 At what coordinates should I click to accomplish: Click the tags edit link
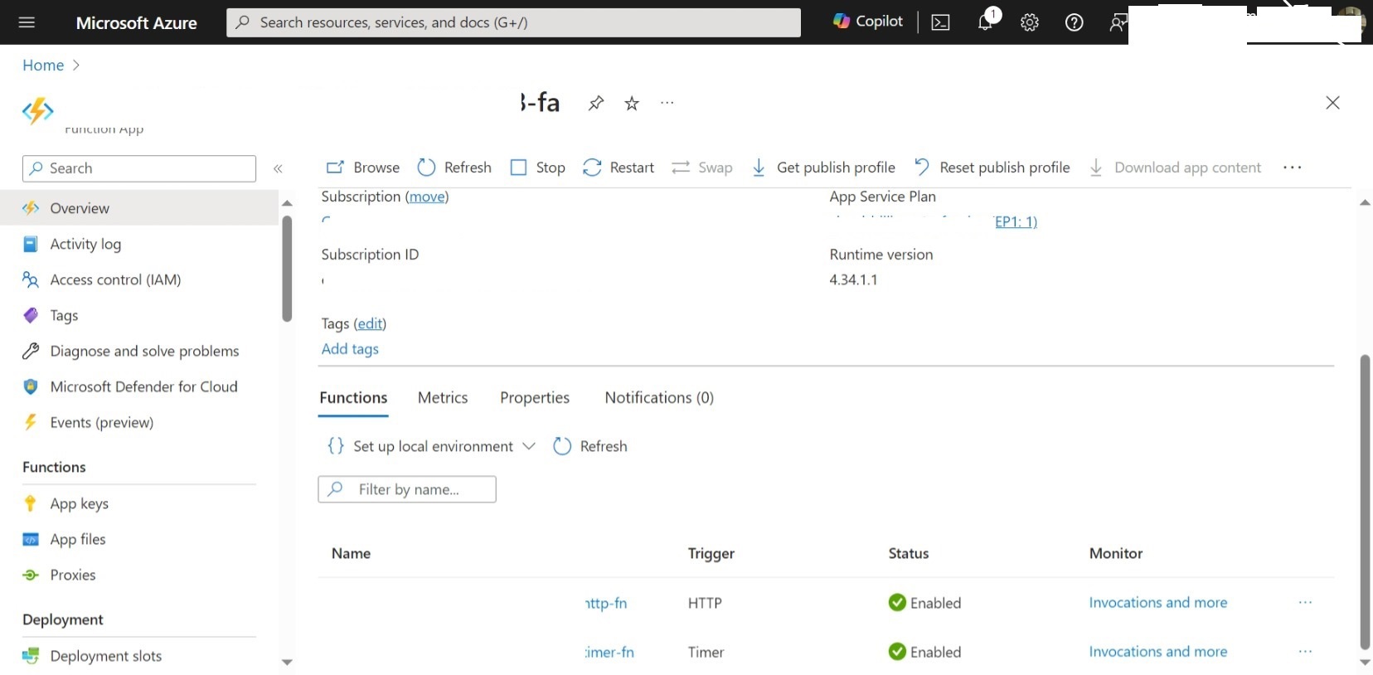coord(370,323)
